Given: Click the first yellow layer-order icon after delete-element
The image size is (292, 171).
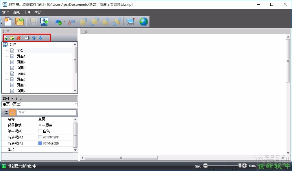Looking at the screenshot, I should tap(83, 22).
